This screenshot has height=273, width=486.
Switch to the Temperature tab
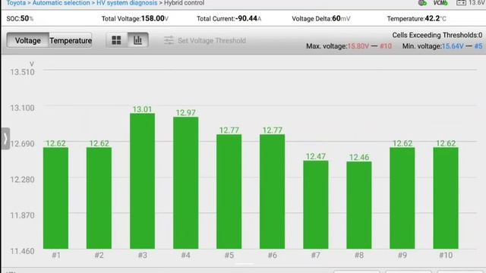(x=71, y=40)
